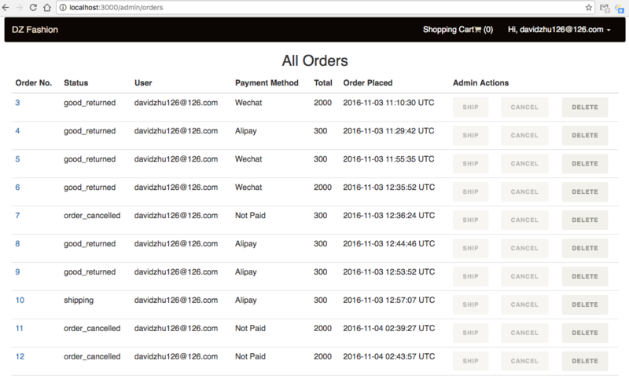Click the localhost address bar URL field

[321, 8]
